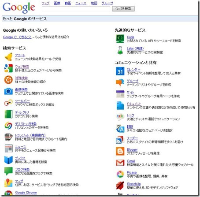Open the ウェブ検索 link
Image resolution: width=200 pixels, height=197 pixels.
[22, 67]
